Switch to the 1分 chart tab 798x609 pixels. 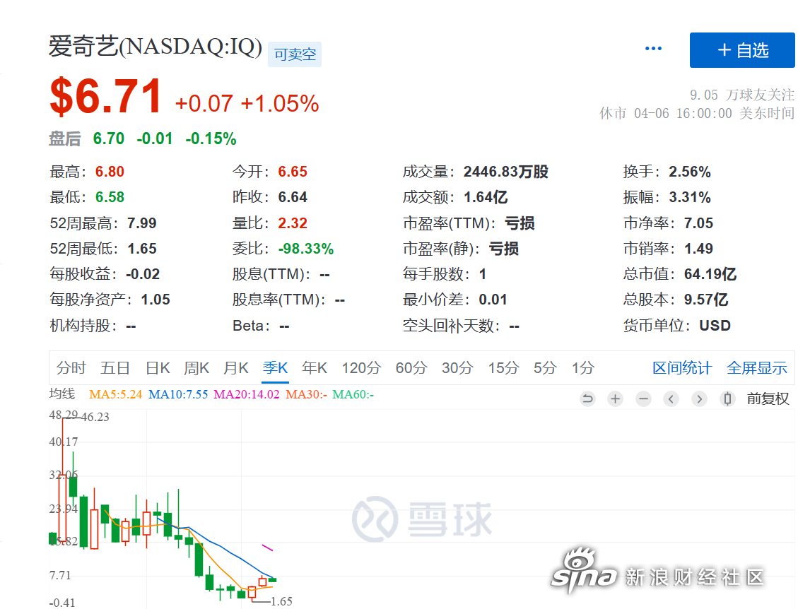(583, 367)
